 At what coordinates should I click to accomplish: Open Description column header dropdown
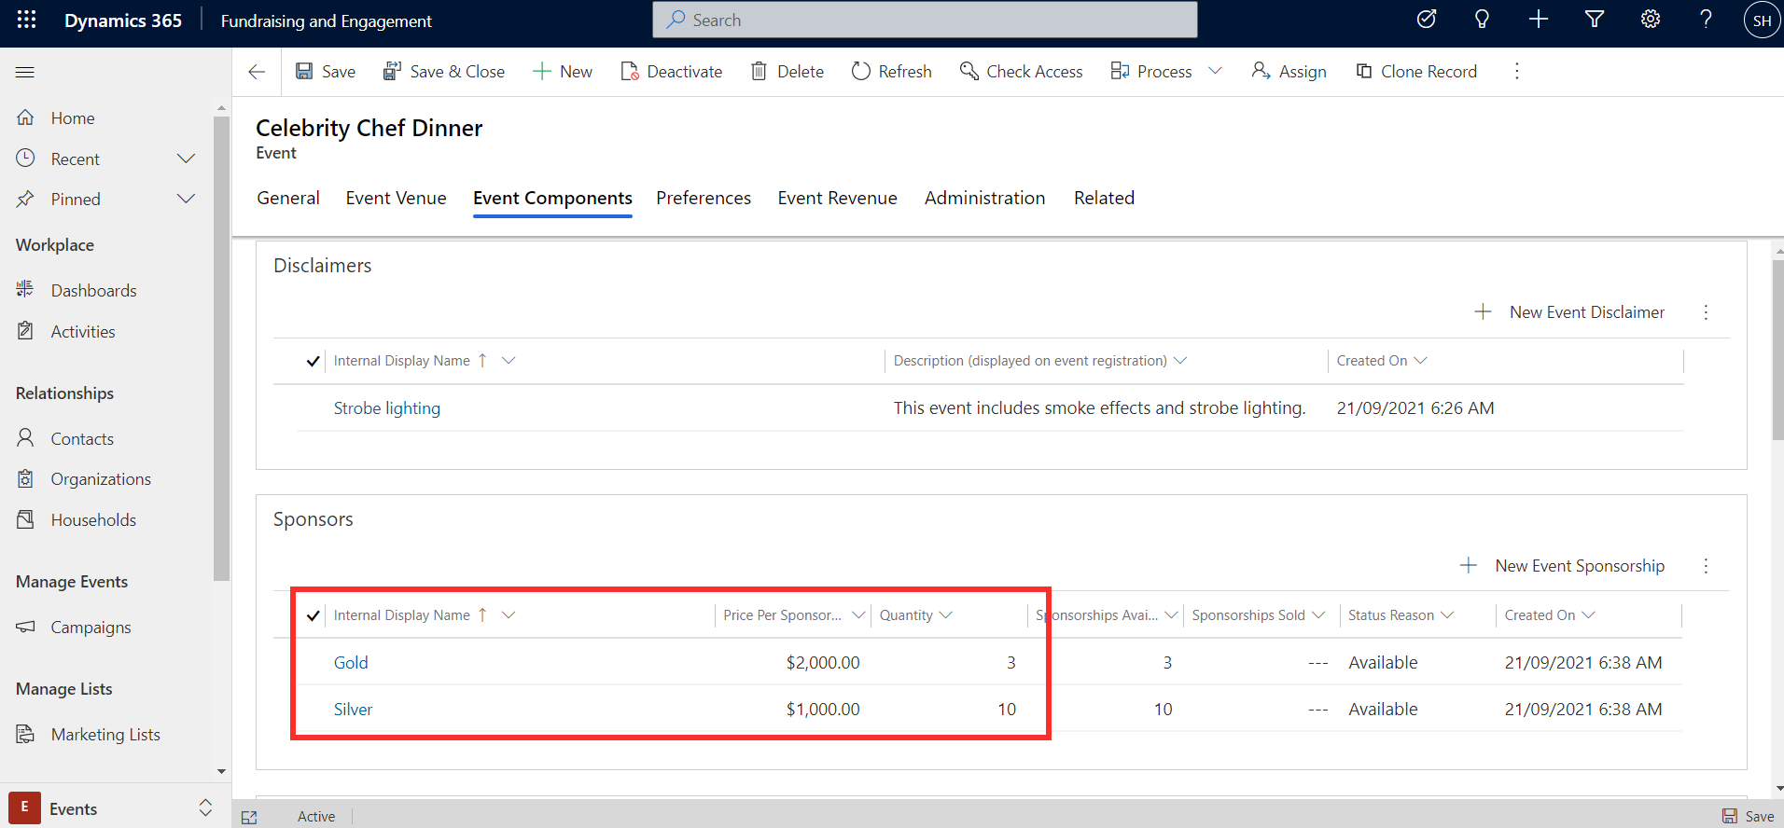pos(1180,361)
